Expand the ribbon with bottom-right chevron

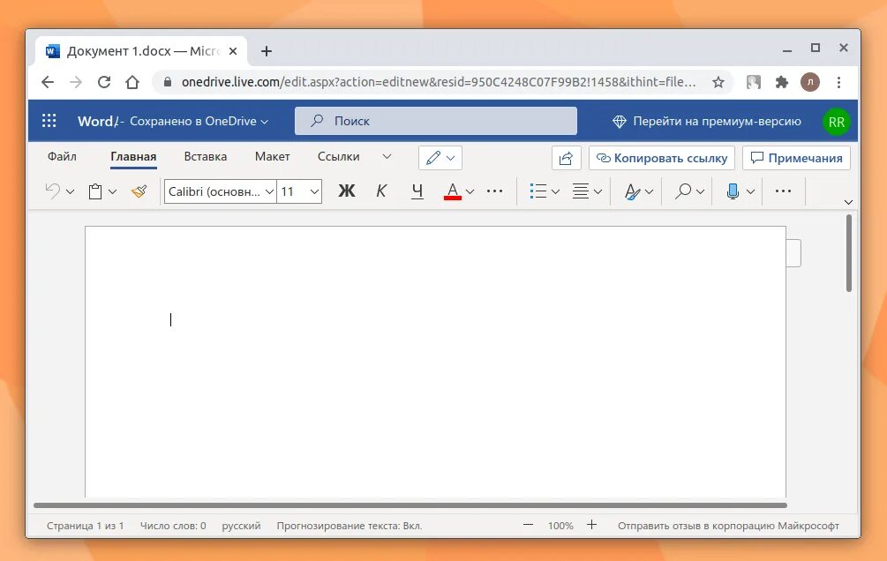(x=848, y=202)
